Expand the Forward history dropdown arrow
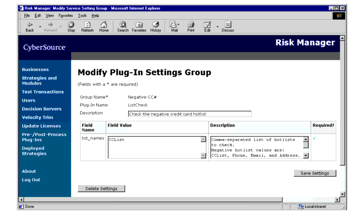This screenshot has height=223, width=350. (61, 27)
